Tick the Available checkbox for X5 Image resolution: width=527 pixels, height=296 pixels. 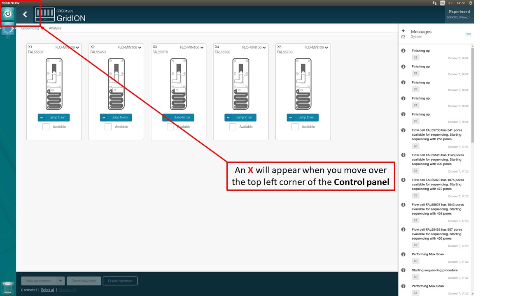coord(295,127)
